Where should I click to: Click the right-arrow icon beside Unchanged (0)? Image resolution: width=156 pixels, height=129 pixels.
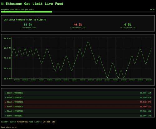click(121, 28)
